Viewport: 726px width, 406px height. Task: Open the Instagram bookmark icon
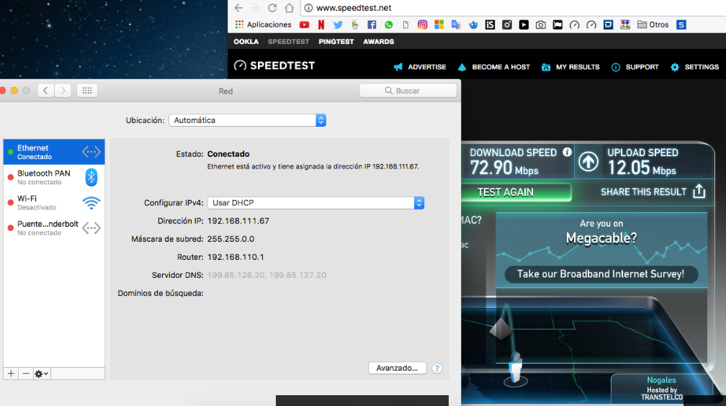coord(422,24)
